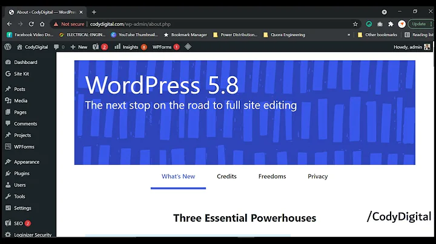Image resolution: width=436 pixels, height=244 pixels.
Task: Open Quora Engineering bookmark folder
Action: click(x=284, y=34)
